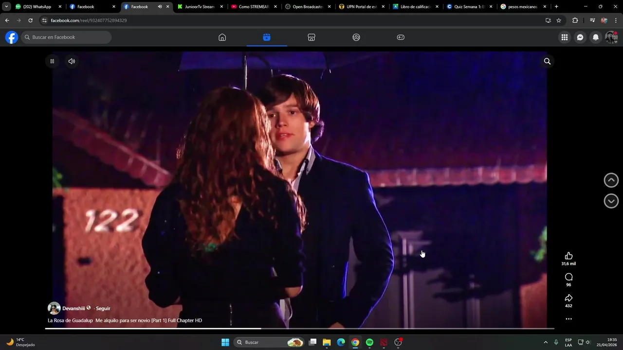Open Facebook Reels video tab
623x350 pixels.
coord(267,37)
